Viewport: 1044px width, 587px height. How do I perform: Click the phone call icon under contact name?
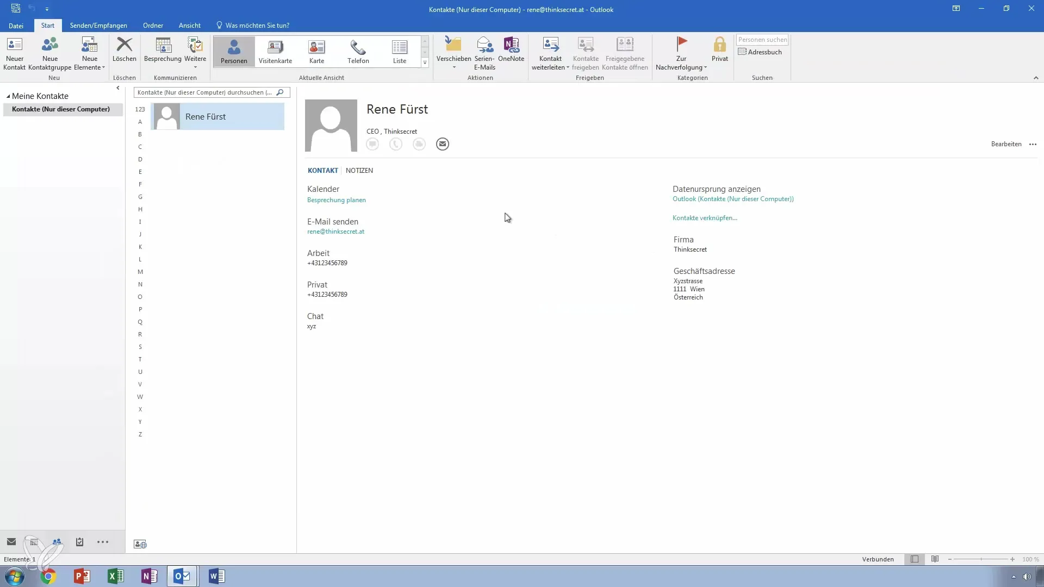[396, 144]
